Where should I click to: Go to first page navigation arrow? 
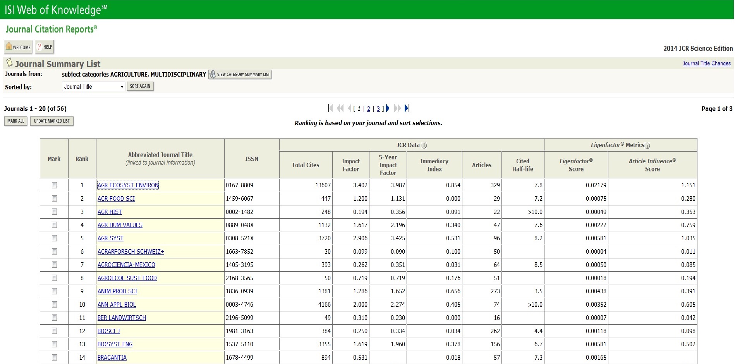pyautogui.click(x=330, y=108)
